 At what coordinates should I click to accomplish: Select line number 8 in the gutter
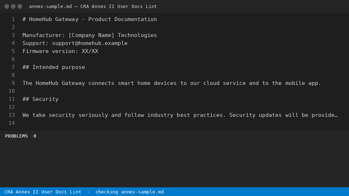click(x=13, y=75)
